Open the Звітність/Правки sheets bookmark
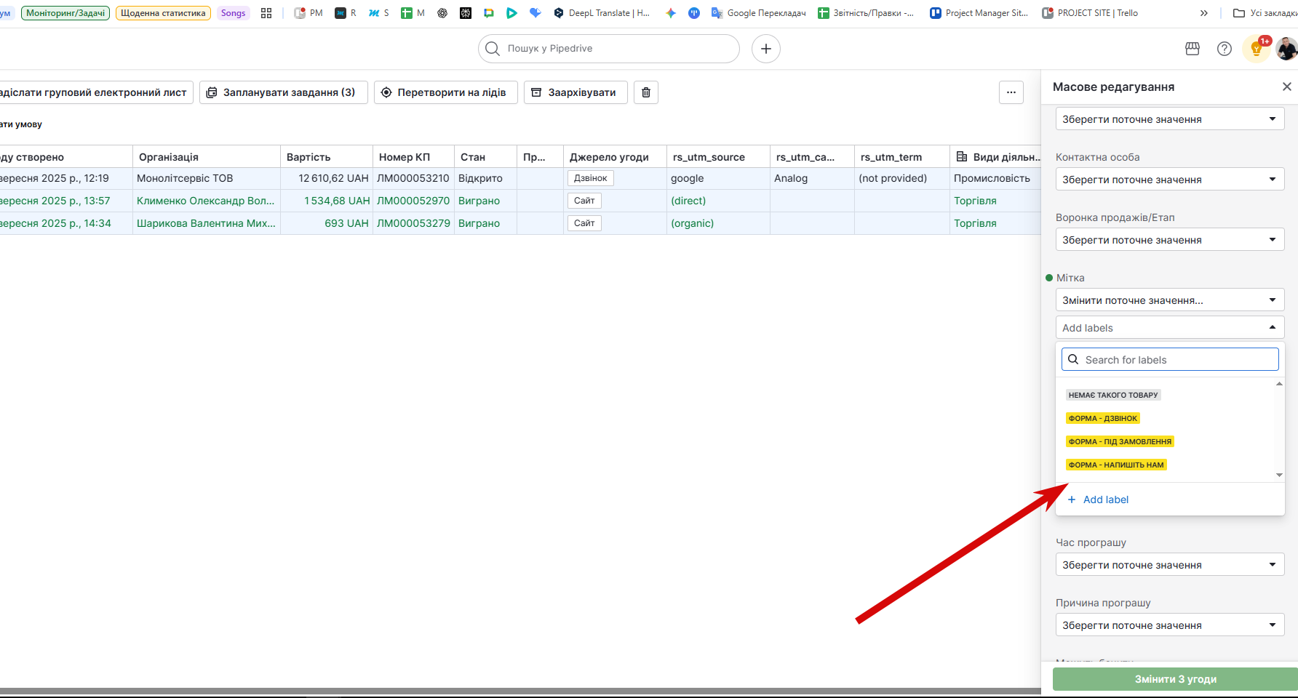1298x698 pixels. pos(866,13)
